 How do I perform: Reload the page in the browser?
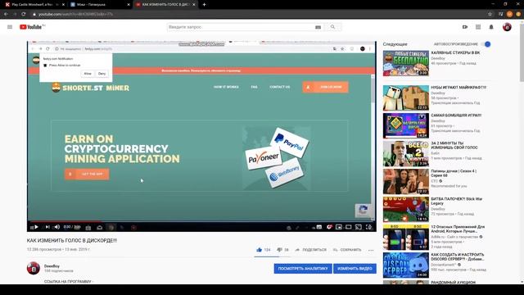[x=24, y=14]
